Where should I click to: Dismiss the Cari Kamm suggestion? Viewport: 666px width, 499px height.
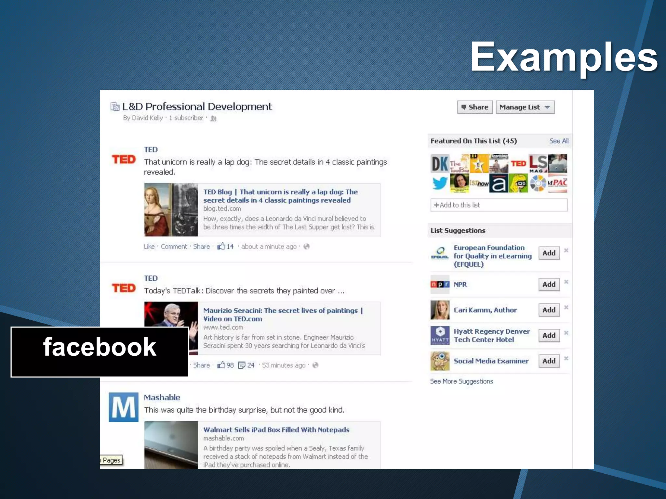[x=566, y=307]
